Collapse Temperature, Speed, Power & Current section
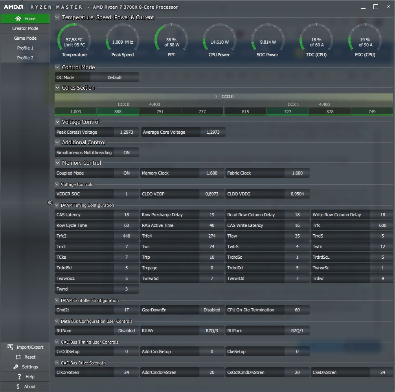The height and width of the screenshot is (392, 395). point(57,17)
